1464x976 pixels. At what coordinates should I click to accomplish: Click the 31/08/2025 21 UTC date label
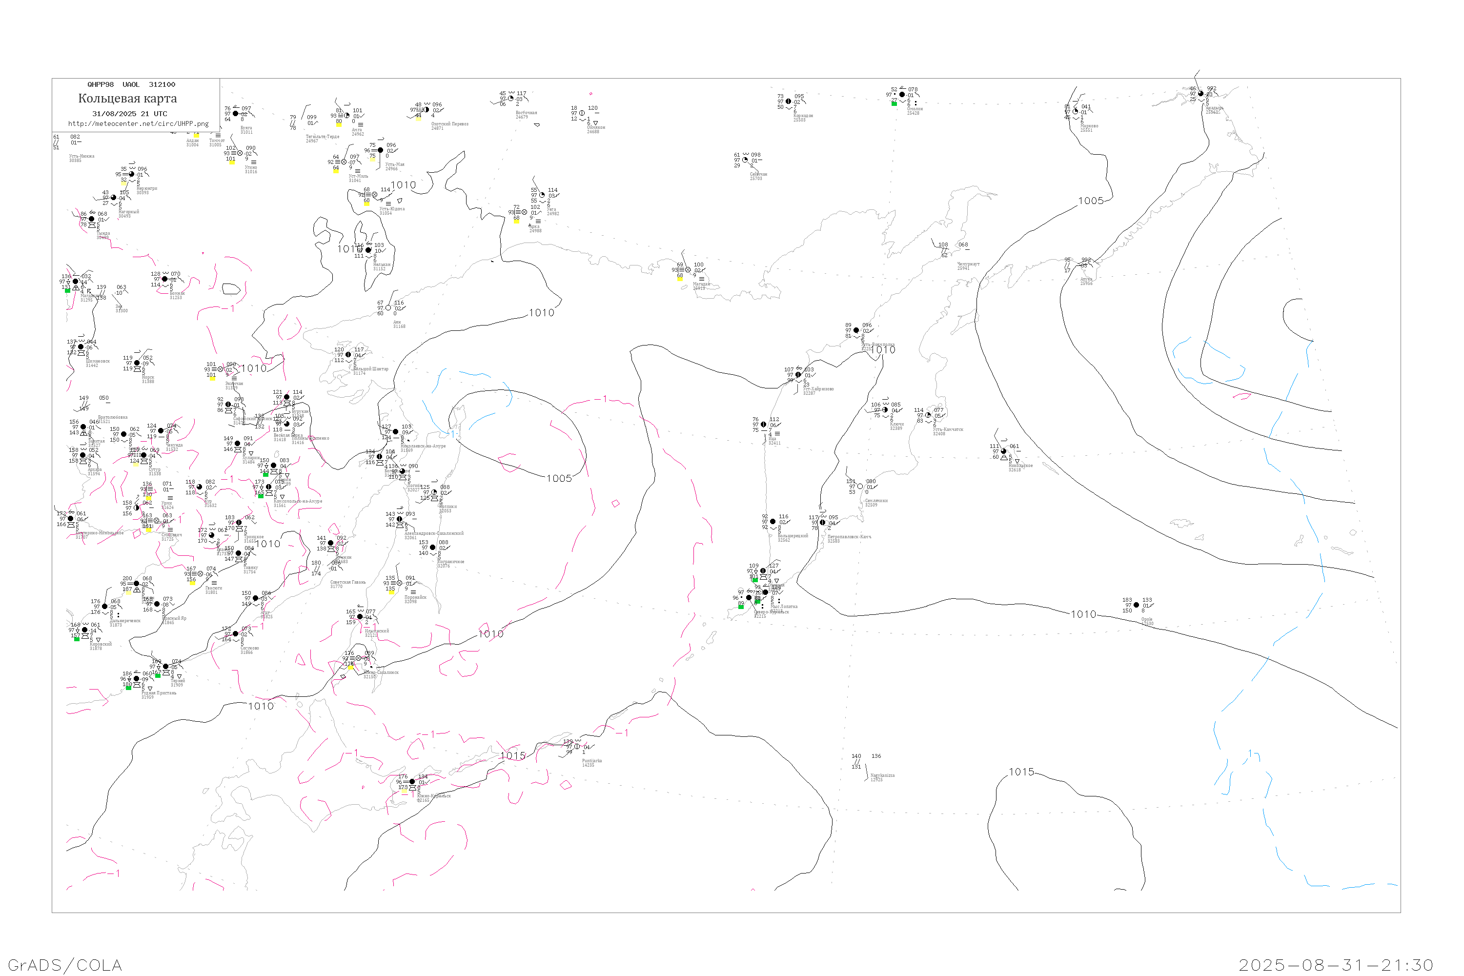[129, 114]
